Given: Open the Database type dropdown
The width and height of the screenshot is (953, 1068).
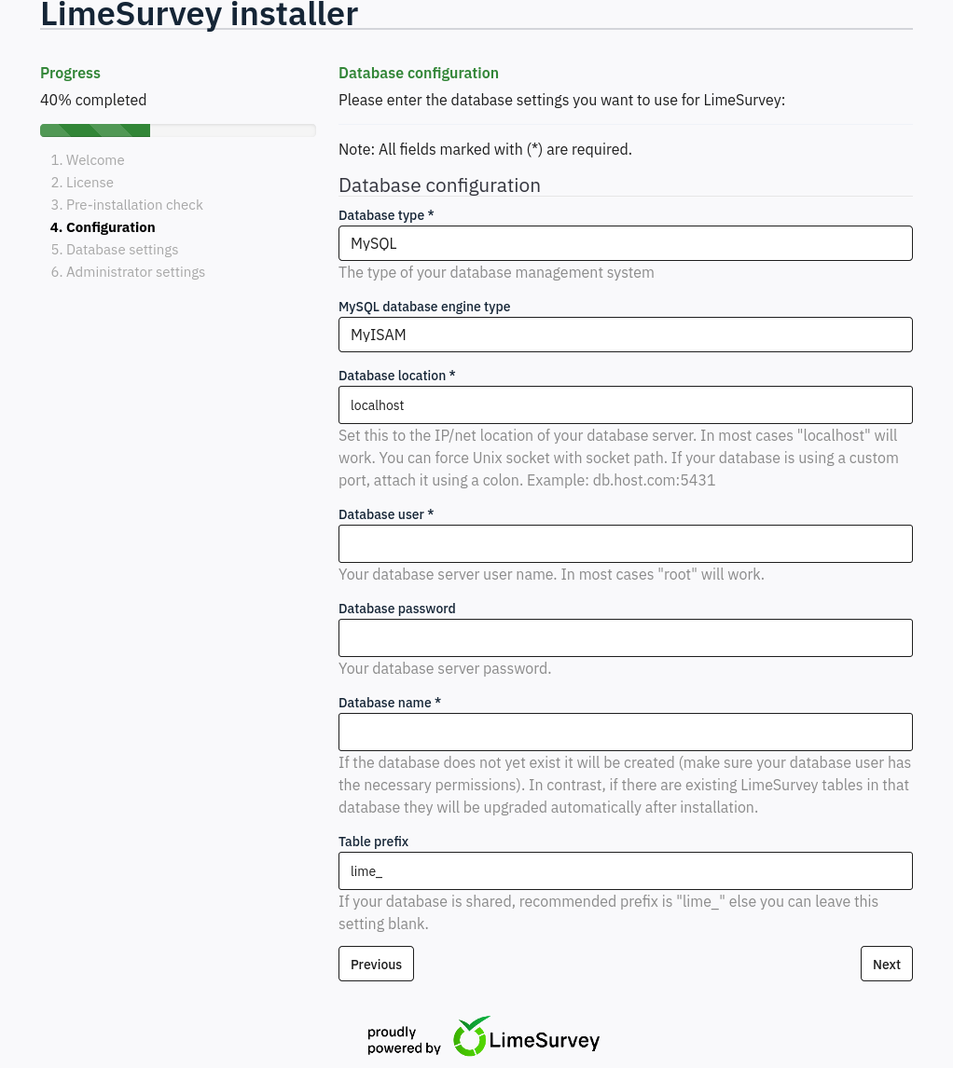Looking at the screenshot, I should pyautogui.click(x=625, y=243).
